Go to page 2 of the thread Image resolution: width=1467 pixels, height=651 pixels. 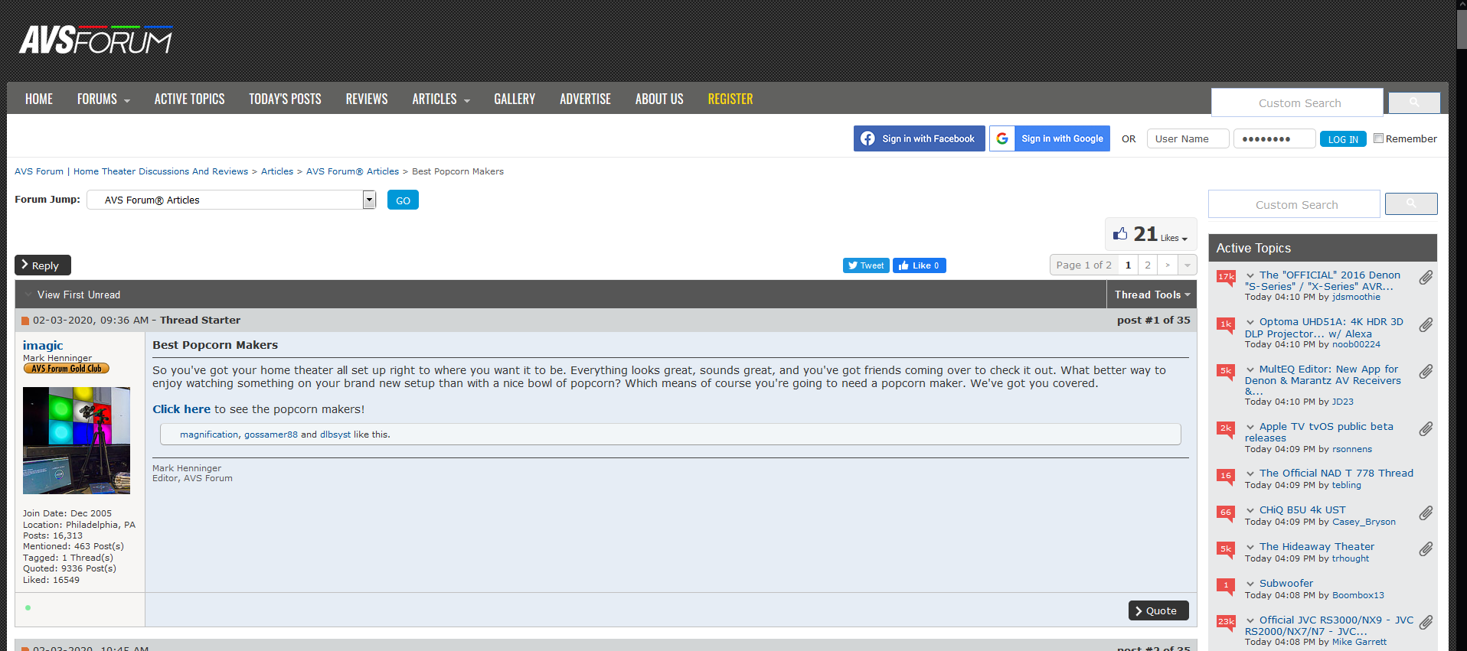coord(1148,265)
